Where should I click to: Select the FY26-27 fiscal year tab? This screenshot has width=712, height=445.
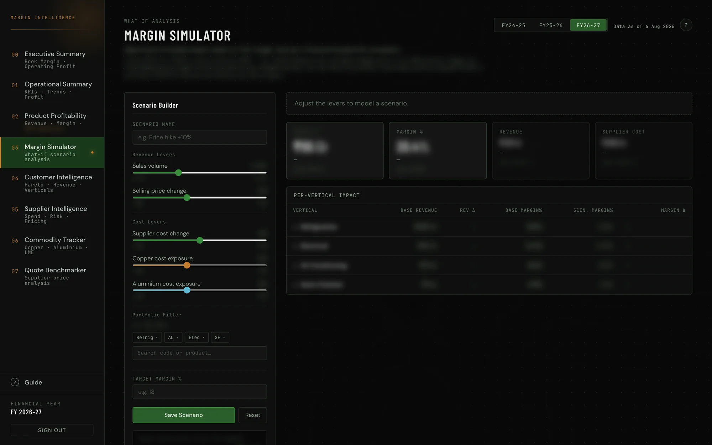[x=588, y=25]
